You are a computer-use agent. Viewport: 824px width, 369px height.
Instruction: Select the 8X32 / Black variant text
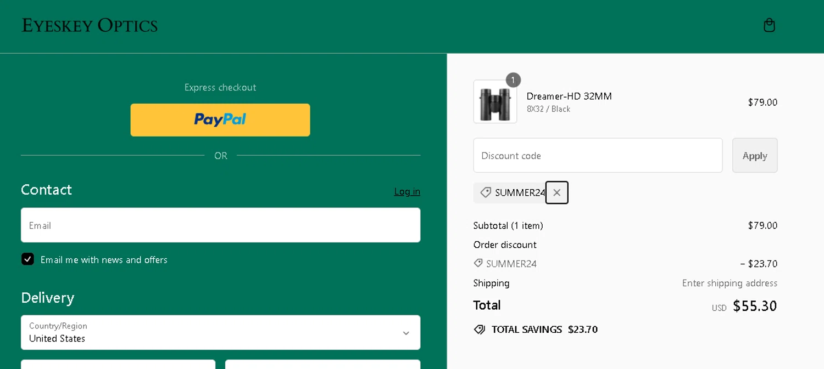tap(549, 109)
